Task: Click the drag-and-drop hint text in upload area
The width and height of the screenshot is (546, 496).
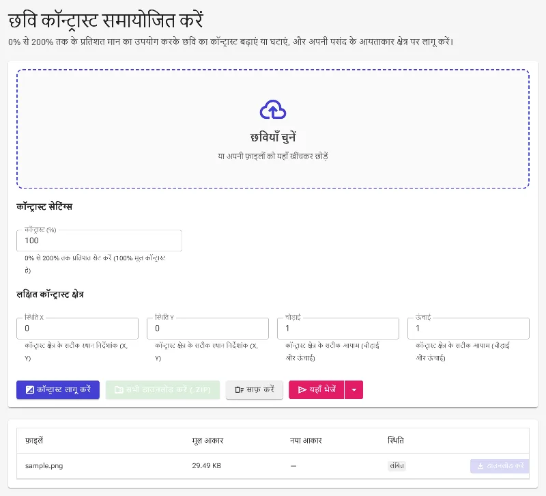Action: click(273, 156)
